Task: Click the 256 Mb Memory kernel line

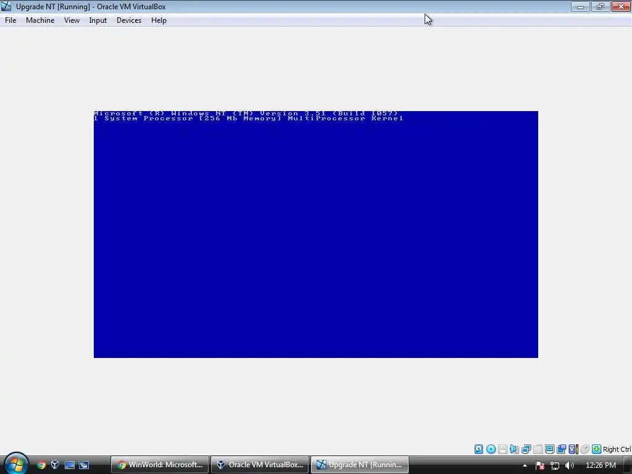Action: coord(248,118)
